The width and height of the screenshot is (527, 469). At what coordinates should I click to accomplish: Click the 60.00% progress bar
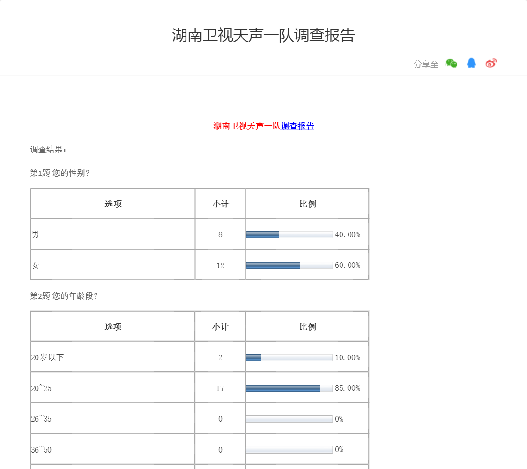pos(289,265)
